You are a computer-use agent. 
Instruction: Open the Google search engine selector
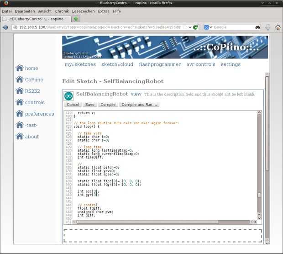tap(208, 27)
